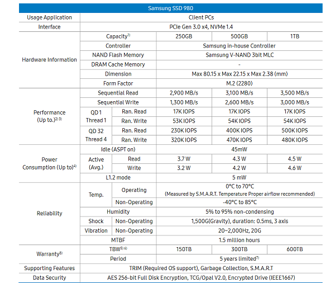Click the Active (Avg.) label

click(x=96, y=163)
